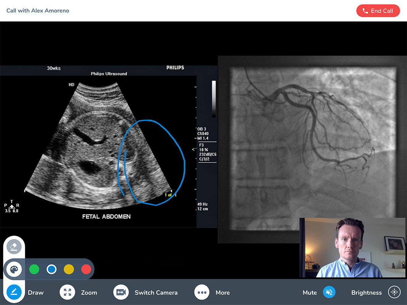Click the Mute label text
This screenshot has width=407, height=305.
310,293
